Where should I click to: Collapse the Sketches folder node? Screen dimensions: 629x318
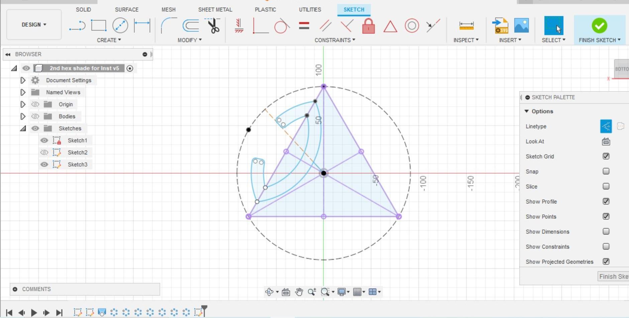pyautogui.click(x=23, y=128)
